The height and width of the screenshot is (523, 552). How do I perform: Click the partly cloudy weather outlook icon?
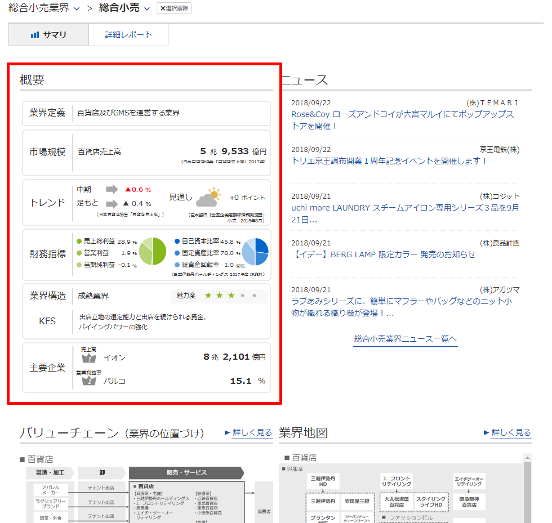[x=208, y=198]
